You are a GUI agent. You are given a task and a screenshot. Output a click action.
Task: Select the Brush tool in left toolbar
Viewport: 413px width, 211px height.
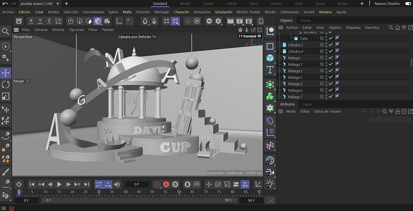click(x=6, y=172)
